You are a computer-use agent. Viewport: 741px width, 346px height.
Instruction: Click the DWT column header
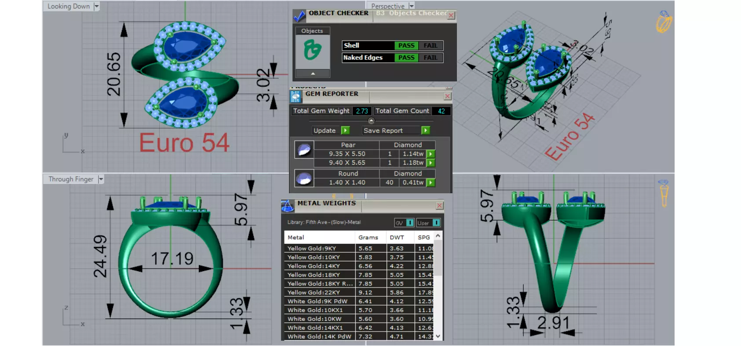(401, 237)
